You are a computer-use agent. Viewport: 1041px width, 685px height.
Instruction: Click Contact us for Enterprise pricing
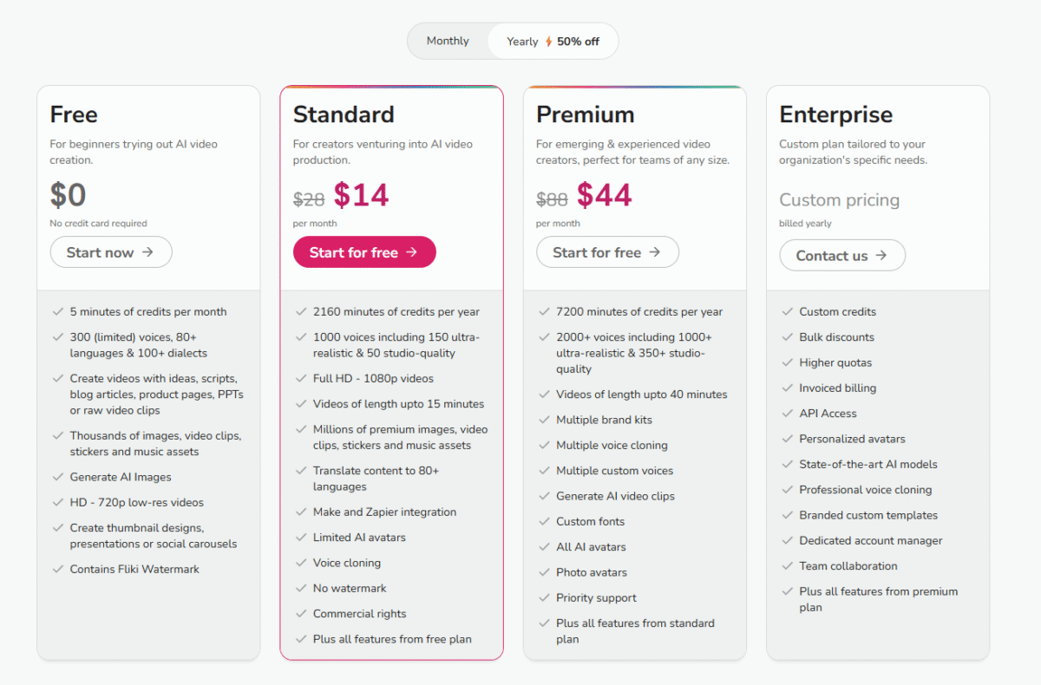pos(841,255)
